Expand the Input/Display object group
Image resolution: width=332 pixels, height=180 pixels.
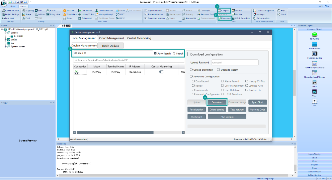pyautogui.click(x=314, y=154)
